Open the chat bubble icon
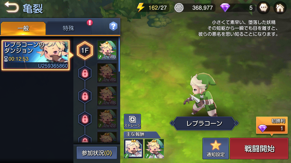The image size is (291, 163). click(x=263, y=8)
